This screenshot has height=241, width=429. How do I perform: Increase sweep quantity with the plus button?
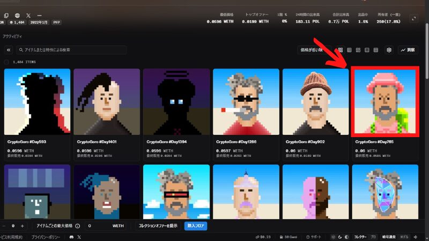click(23, 226)
